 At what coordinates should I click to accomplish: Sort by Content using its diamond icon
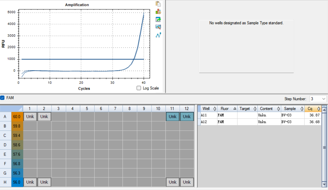[278, 109]
